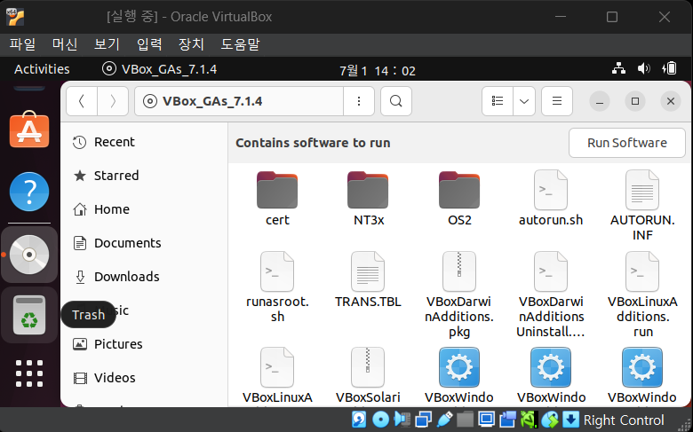The width and height of the screenshot is (693, 432).
Task: Open Pictures in the sidebar
Action: click(144, 344)
